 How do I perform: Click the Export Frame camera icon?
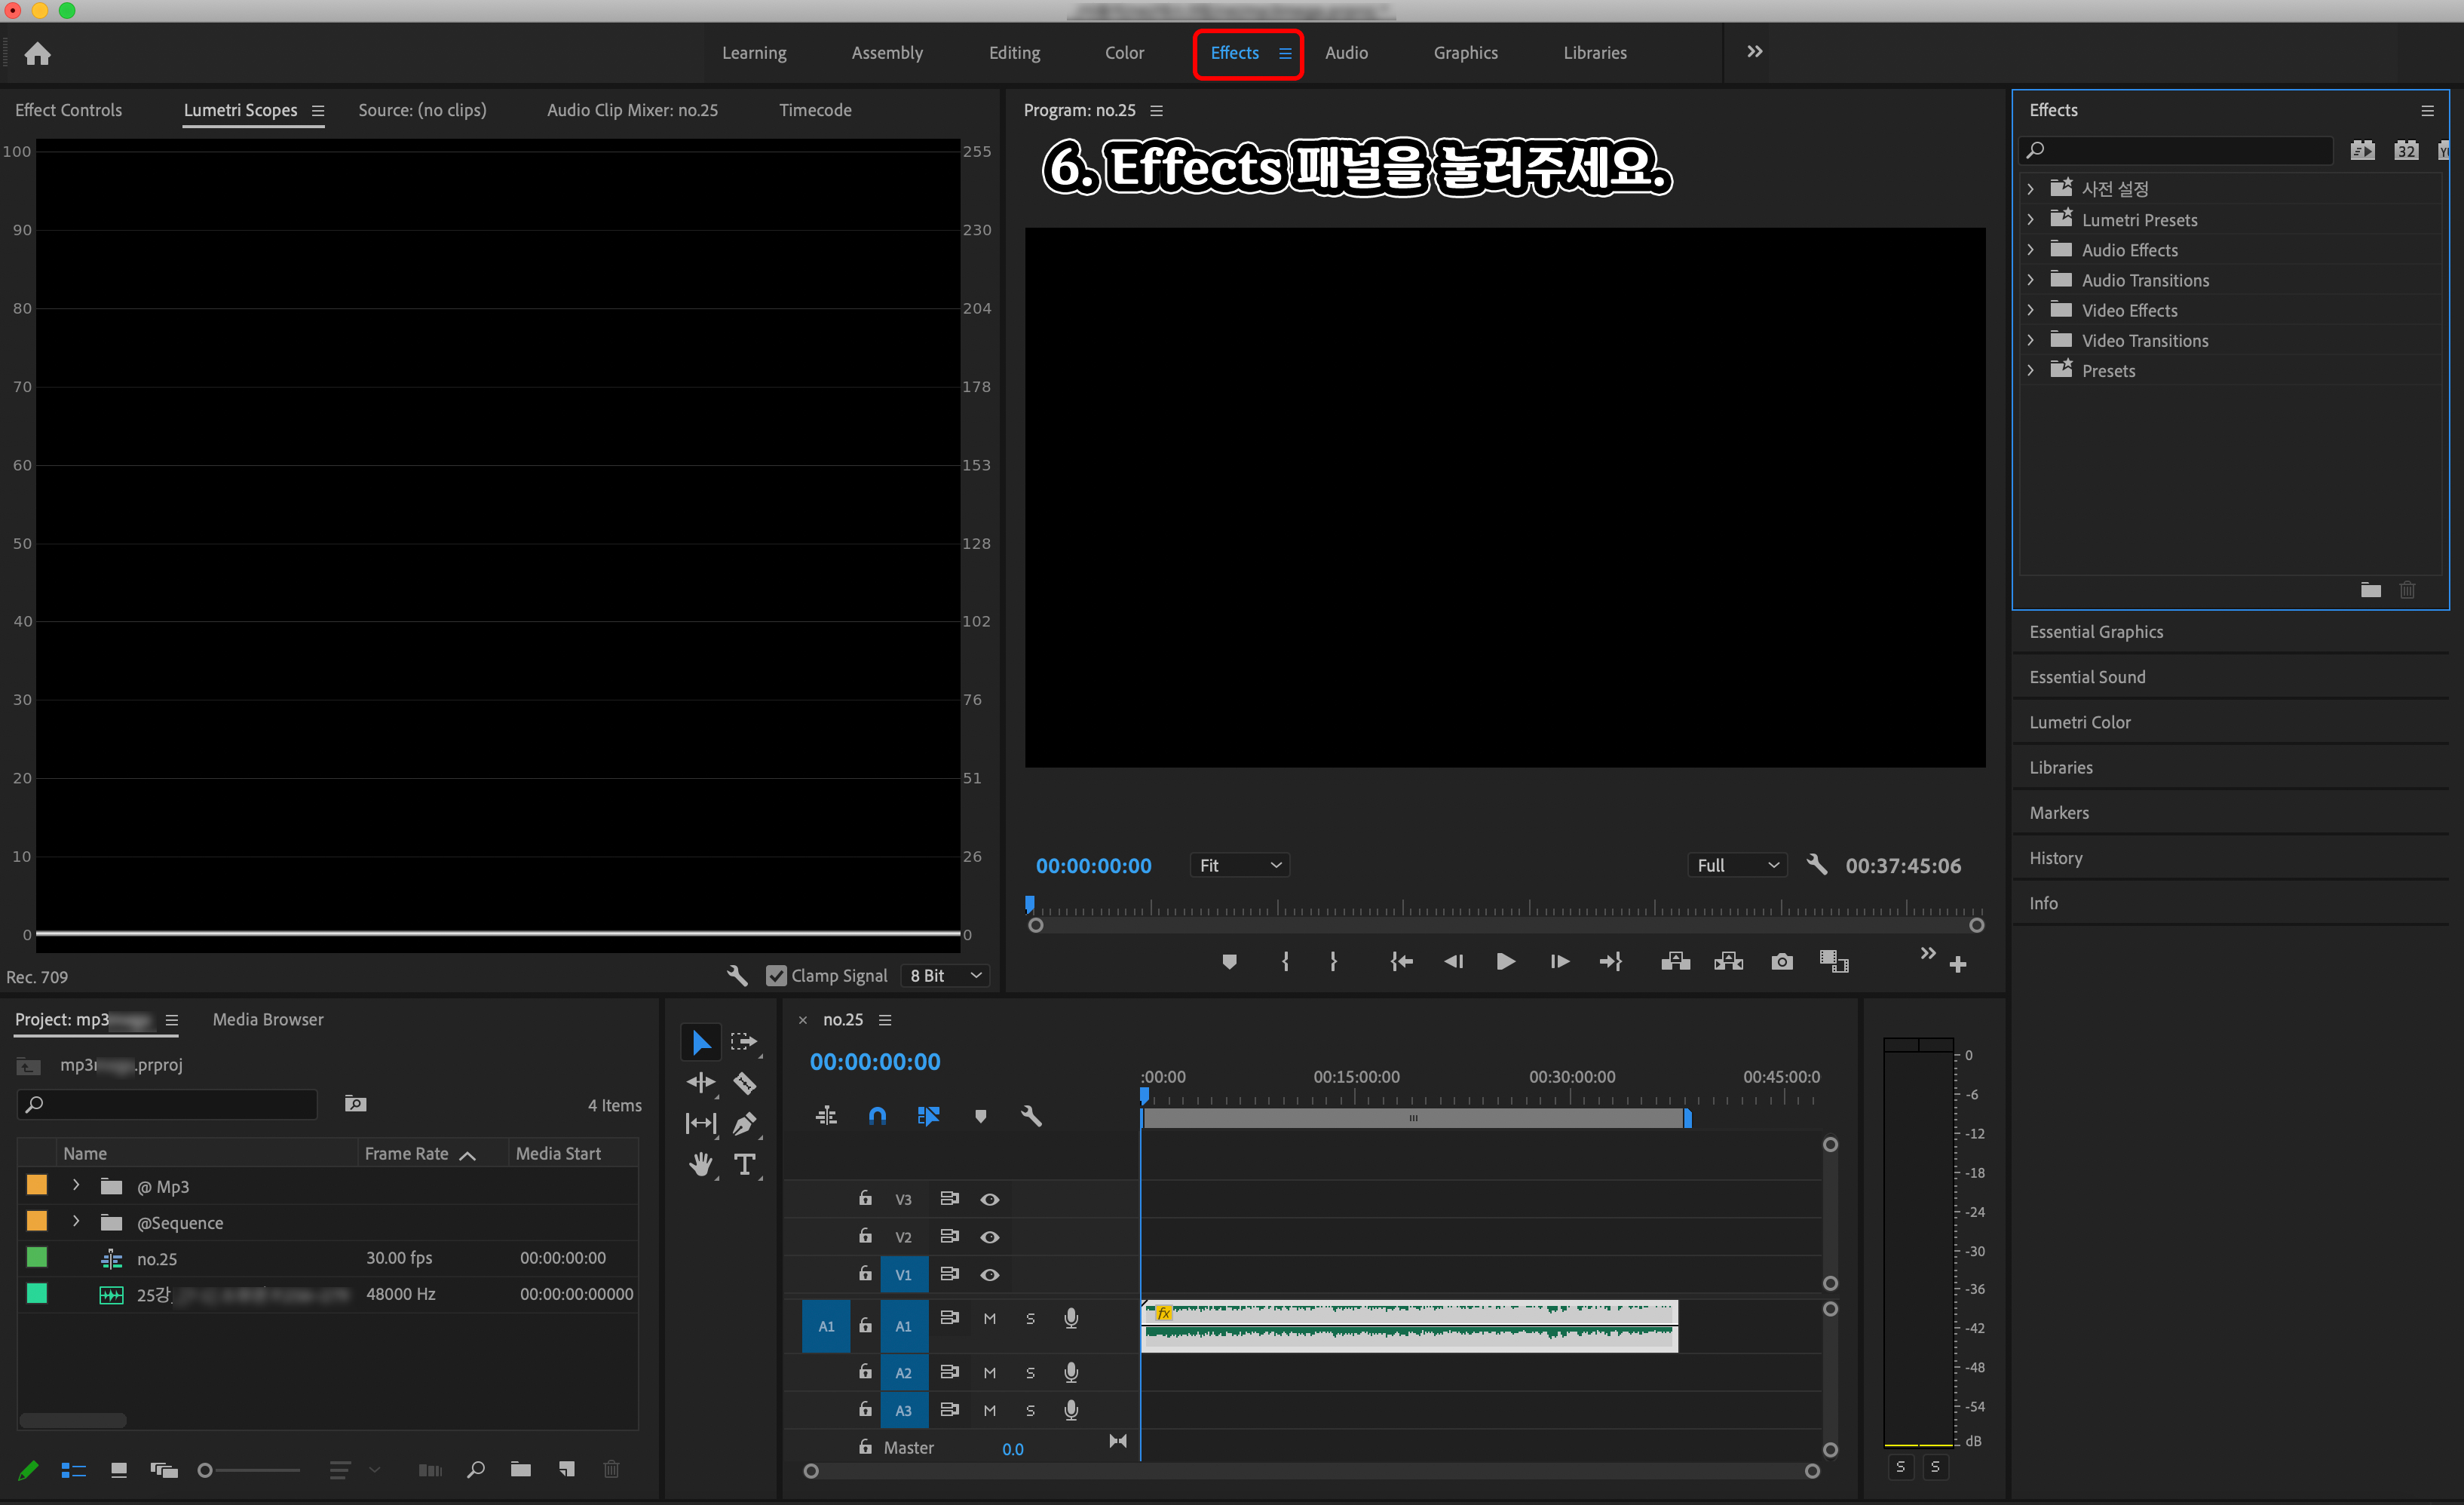click(1781, 962)
